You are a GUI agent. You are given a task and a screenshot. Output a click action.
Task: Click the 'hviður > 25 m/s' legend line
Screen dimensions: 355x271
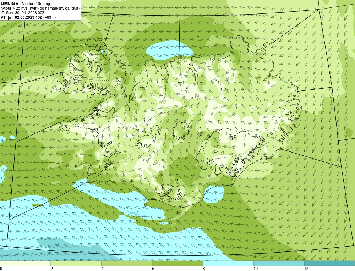click(40, 8)
